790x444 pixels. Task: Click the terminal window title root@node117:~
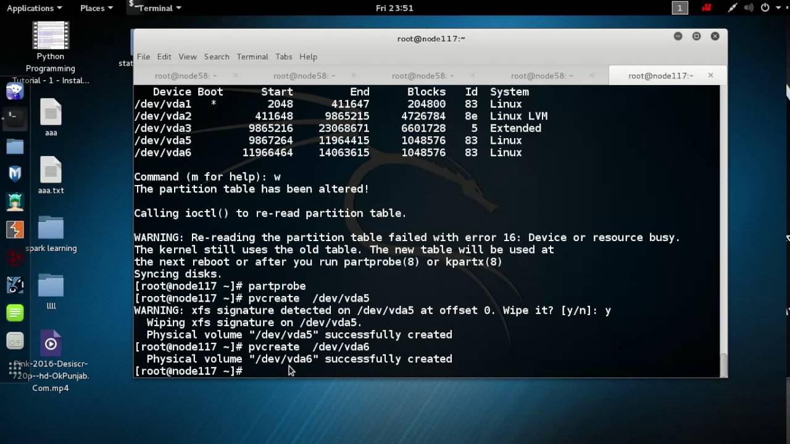click(431, 38)
